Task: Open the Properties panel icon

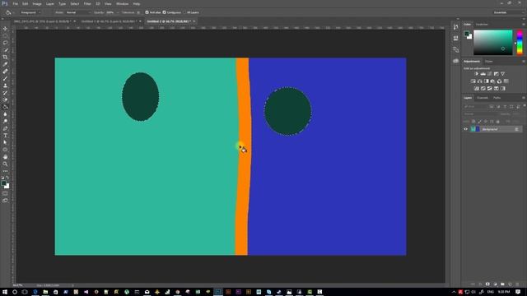Action: click(455, 38)
